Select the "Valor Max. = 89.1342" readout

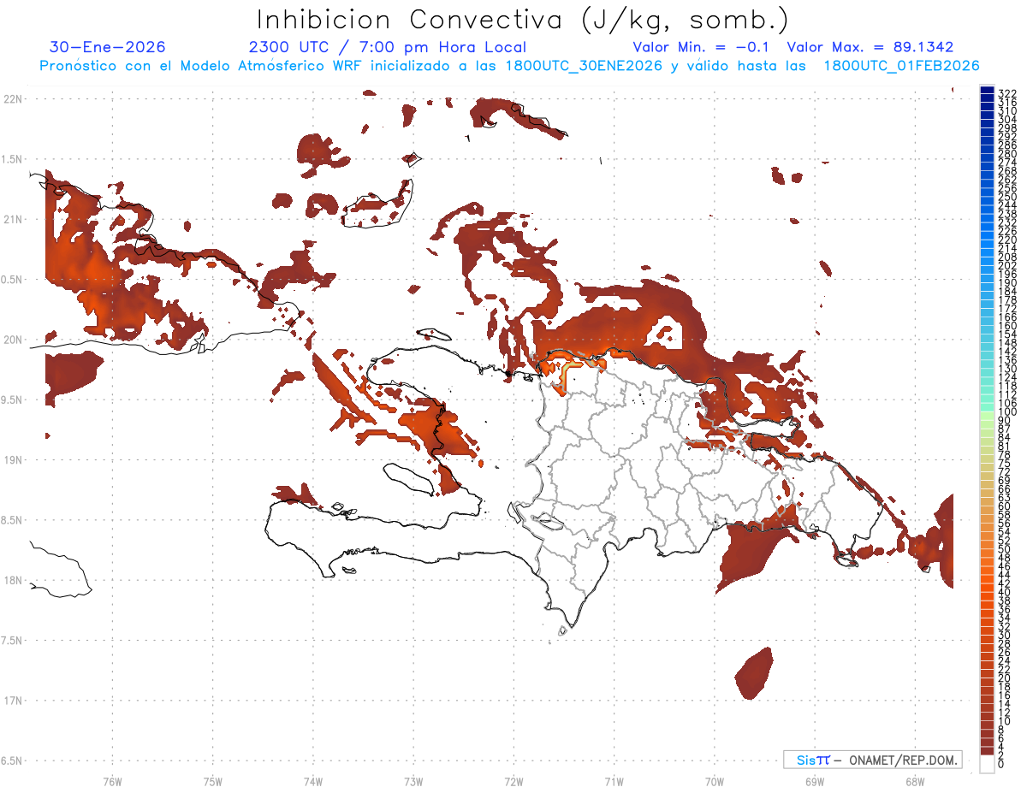click(870, 47)
